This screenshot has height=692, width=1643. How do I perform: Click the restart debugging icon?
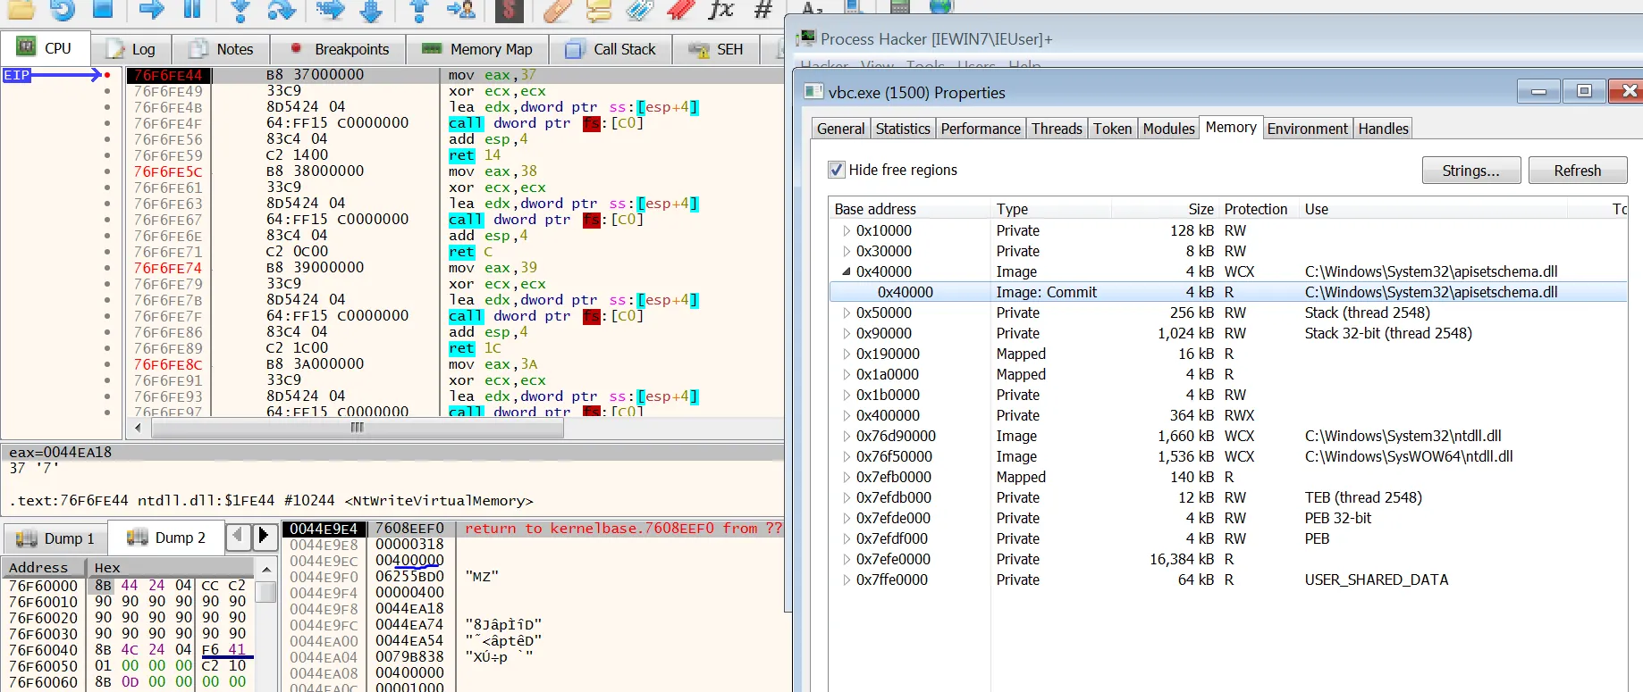pyautogui.click(x=62, y=10)
